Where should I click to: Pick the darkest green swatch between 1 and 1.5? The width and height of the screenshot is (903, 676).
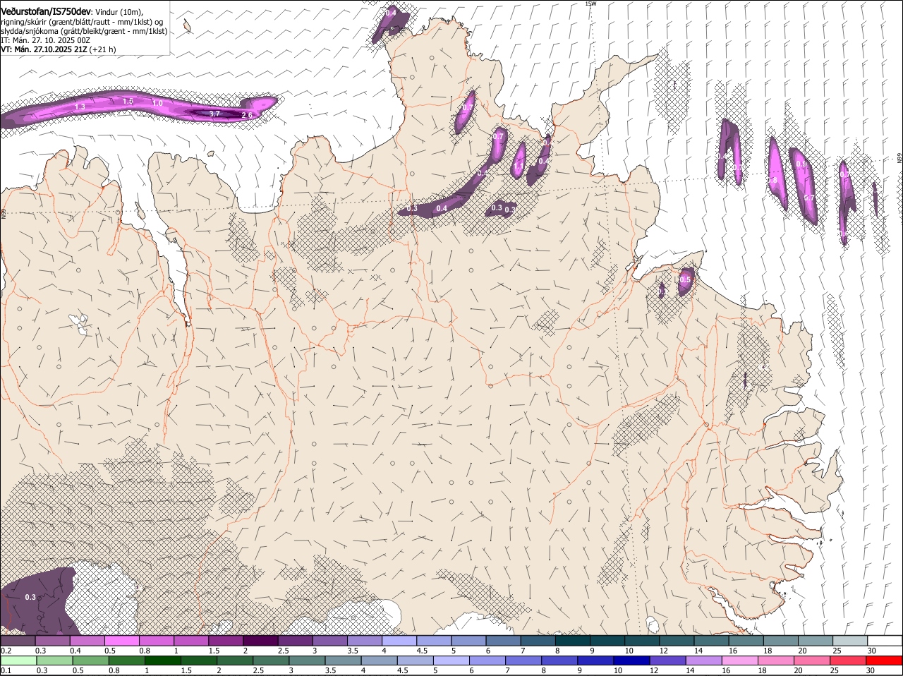(163, 660)
